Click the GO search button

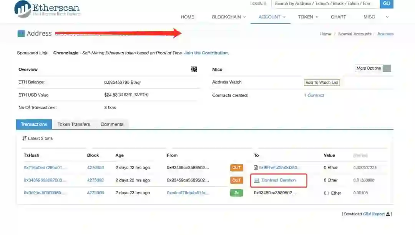point(387,4)
